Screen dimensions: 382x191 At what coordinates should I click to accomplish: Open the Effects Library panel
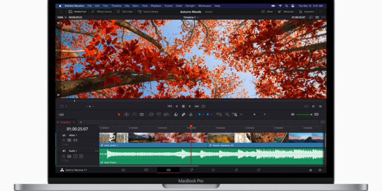(x=101, y=11)
